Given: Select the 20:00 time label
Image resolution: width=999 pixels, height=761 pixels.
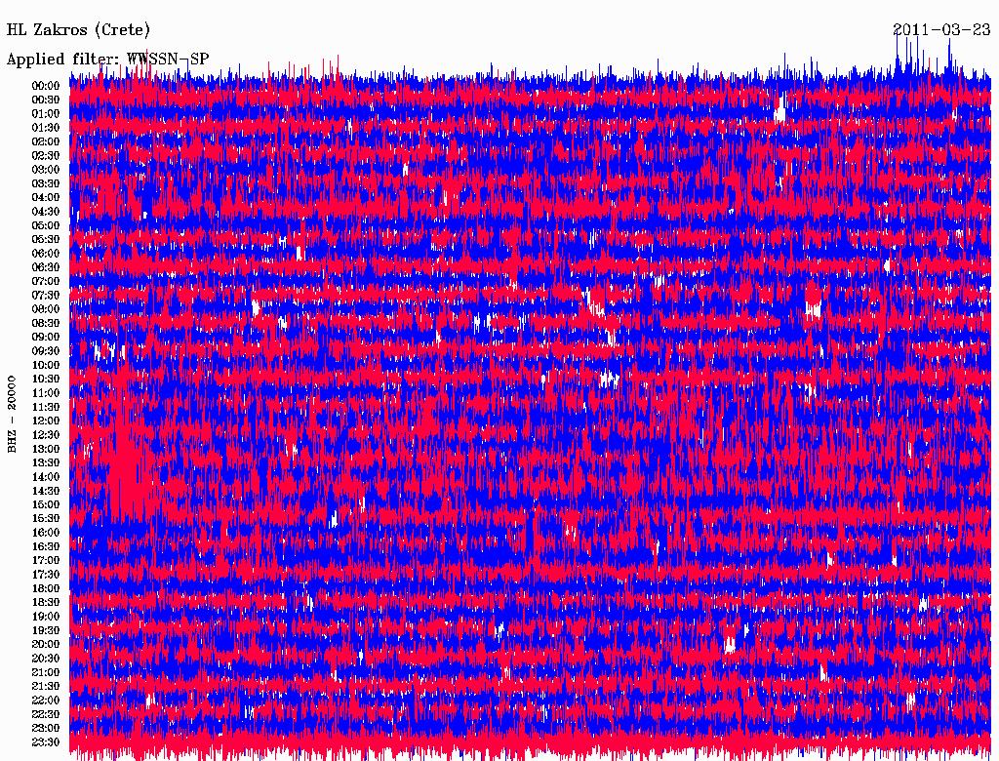Looking at the screenshot, I should (46, 644).
